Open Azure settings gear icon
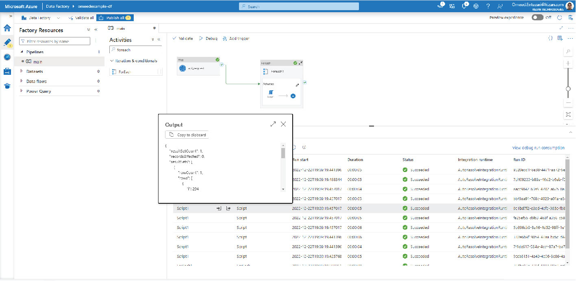Screen dimensions: 576x281 [x=476, y=6]
